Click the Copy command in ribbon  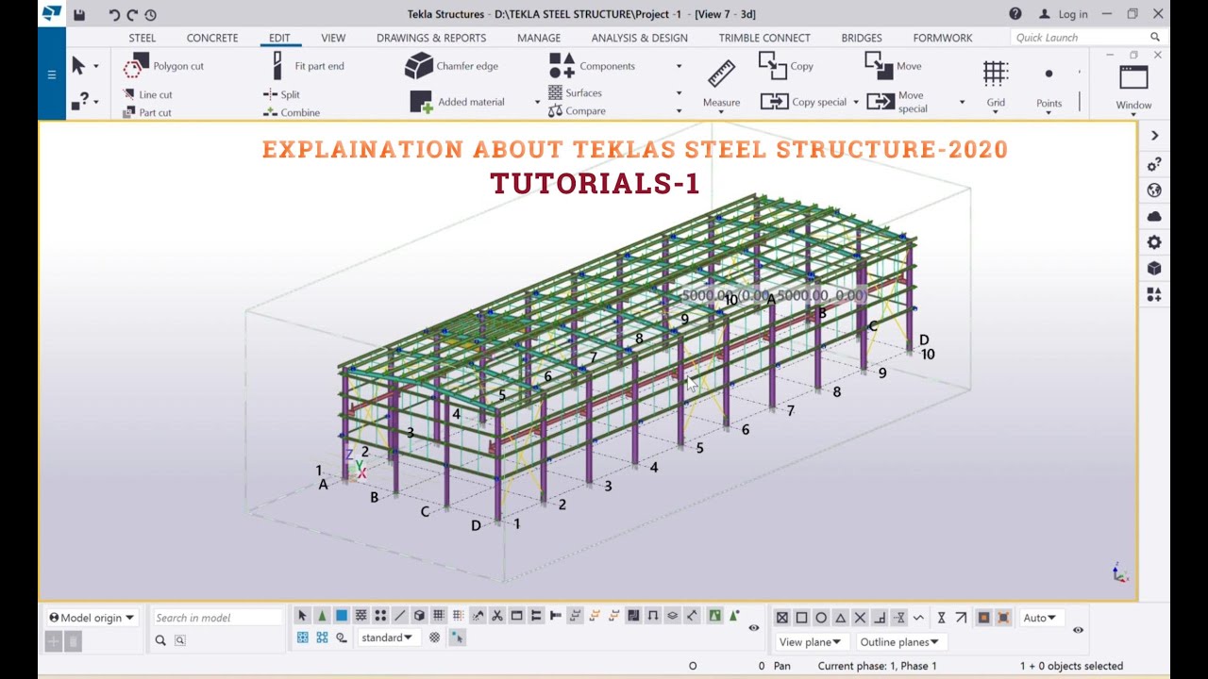pyautogui.click(x=786, y=66)
